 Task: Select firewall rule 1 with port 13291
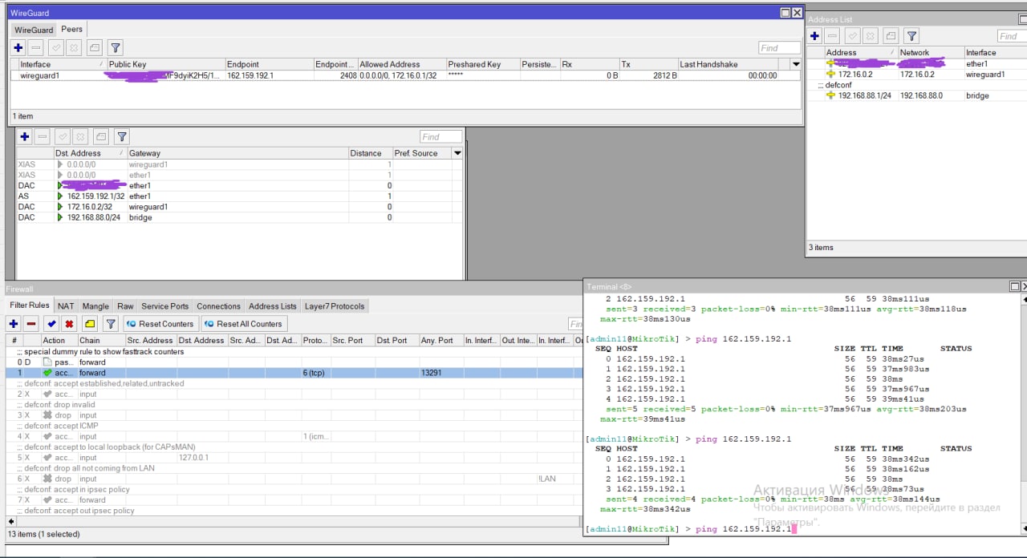[x=294, y=373]
